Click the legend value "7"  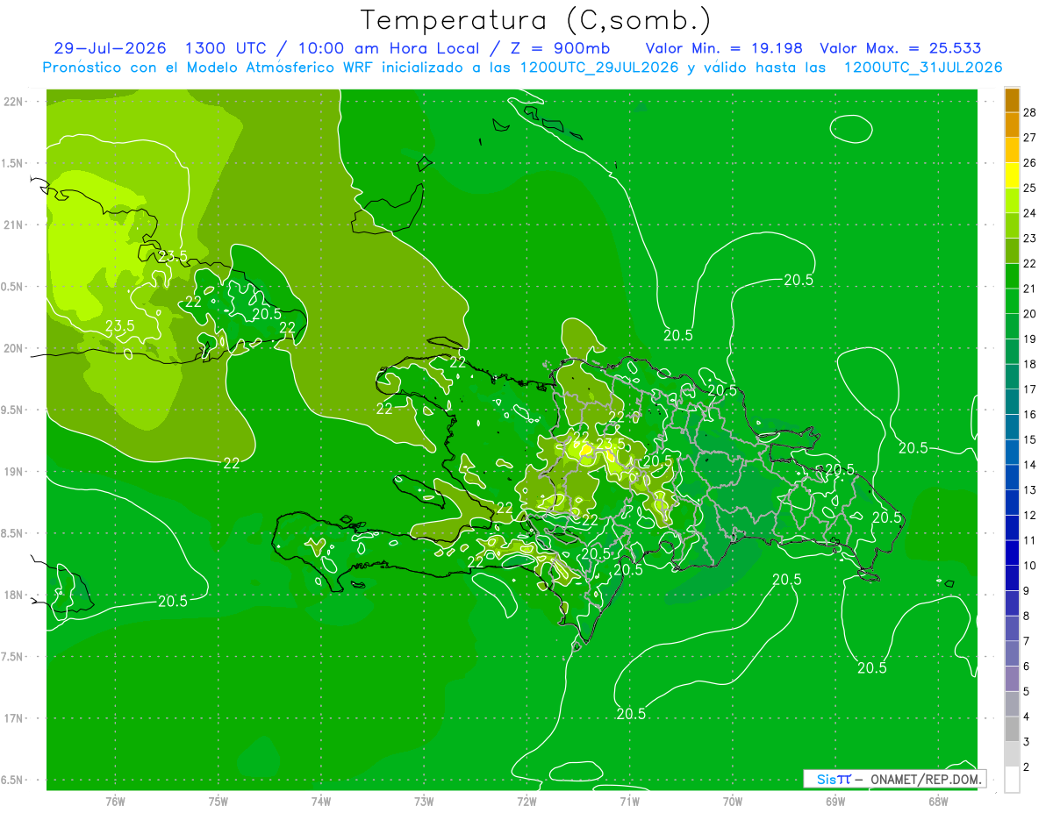1027,641
